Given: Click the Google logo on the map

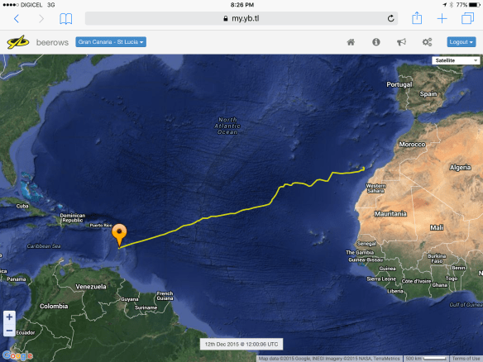Looking at the screenshot, I should 17,355.
